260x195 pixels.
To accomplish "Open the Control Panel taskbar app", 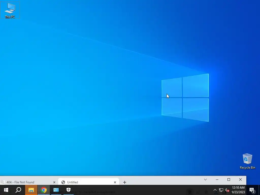I will pyautogui.click(x=56, y=190).
